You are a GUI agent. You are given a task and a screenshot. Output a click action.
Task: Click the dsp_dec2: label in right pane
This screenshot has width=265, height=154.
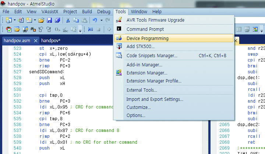click(248, 125)
